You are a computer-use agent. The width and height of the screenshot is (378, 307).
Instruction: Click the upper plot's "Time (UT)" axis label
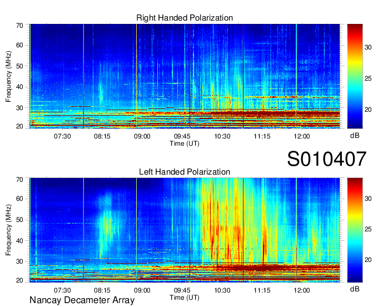(x=185, y=143)
